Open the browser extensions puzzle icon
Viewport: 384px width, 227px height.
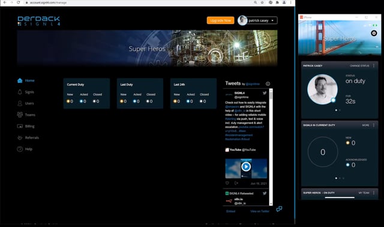pos(277,2)
